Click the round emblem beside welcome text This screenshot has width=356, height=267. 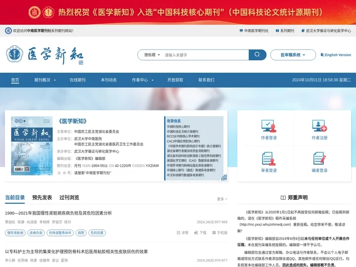pyautogui.click(x=8, y=31)
